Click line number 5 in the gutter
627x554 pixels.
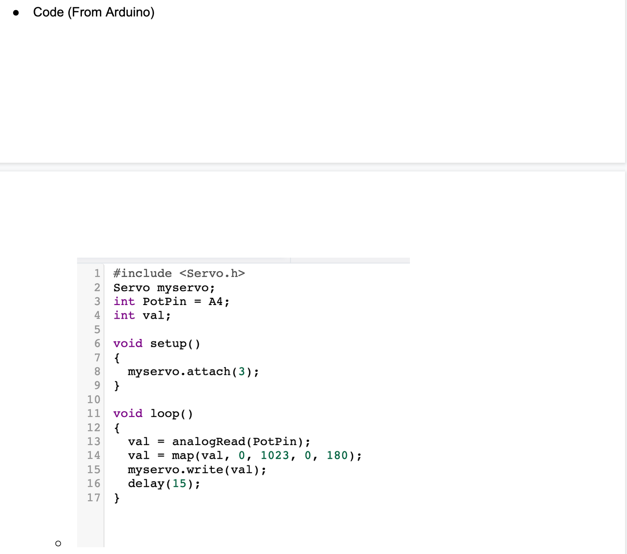[97, 330]
